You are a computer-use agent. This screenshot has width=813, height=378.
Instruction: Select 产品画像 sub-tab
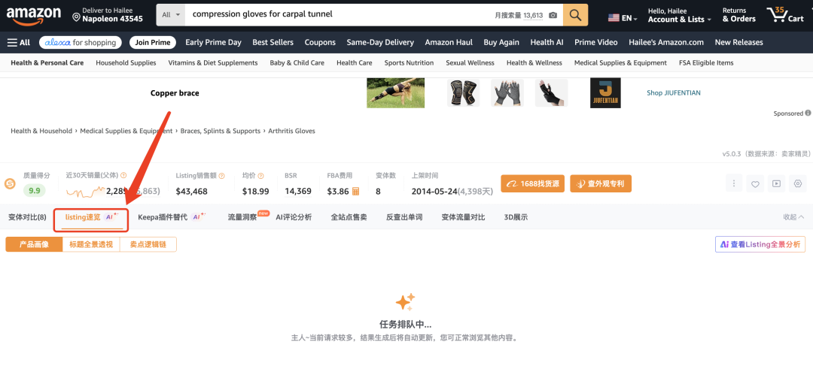tap(34, 244)
